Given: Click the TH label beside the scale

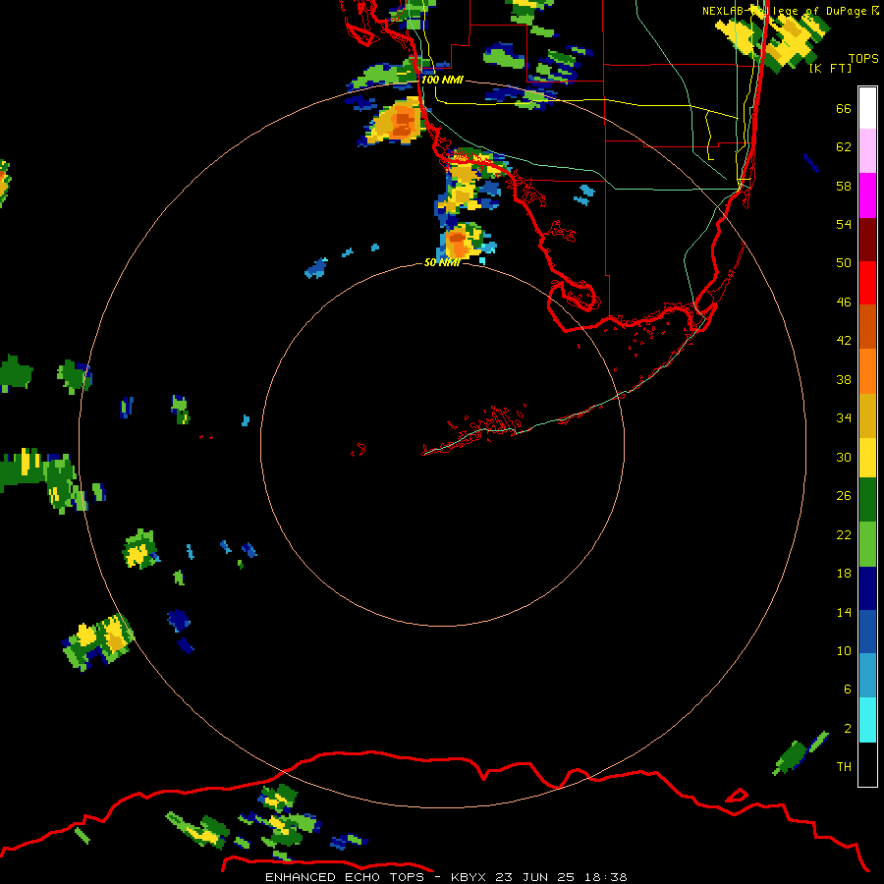Looking at the screenshot, I should (x=844, y=767).
